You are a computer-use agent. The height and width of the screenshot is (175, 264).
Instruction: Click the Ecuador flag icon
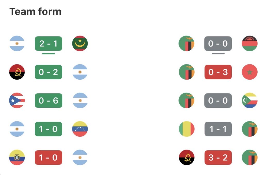pyautogui.click(x=17, y=157)
